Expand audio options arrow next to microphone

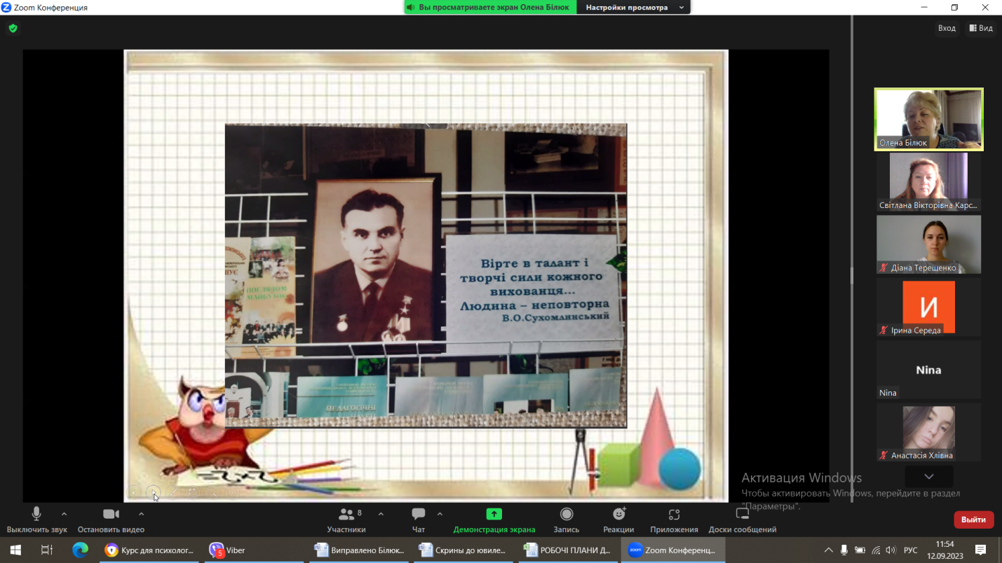64,514
